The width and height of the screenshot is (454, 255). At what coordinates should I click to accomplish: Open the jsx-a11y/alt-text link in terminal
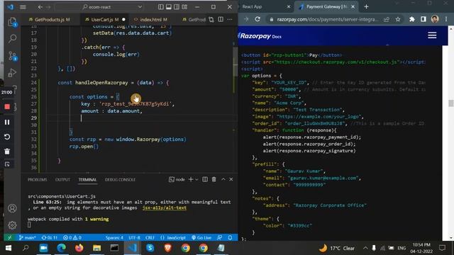click(165, 208)
